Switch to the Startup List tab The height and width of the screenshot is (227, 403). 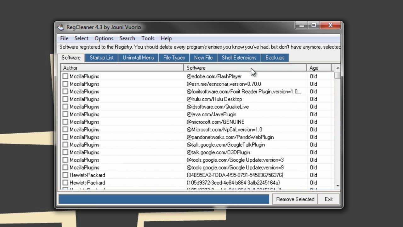pyautogui.click(x=102, y=58)
